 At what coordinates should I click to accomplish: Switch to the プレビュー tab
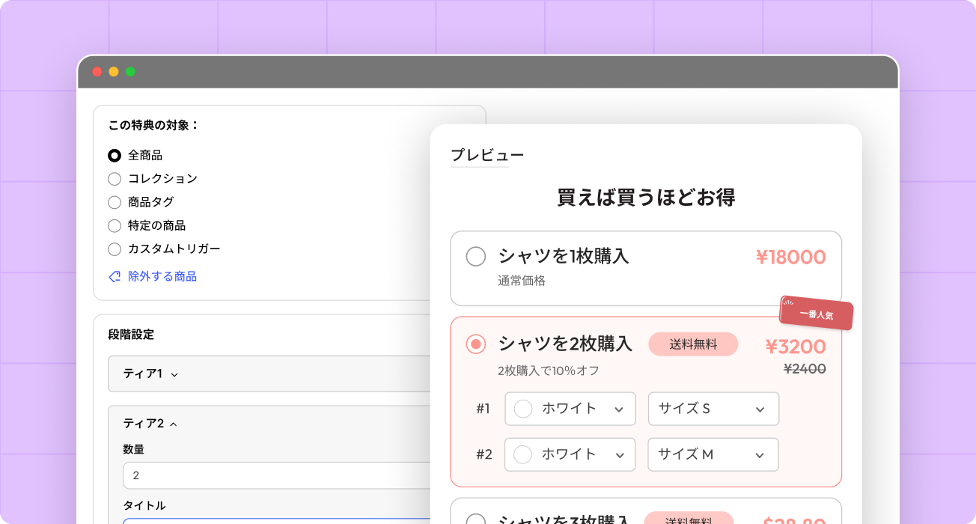pyautogui.click(x=487, y=156)
